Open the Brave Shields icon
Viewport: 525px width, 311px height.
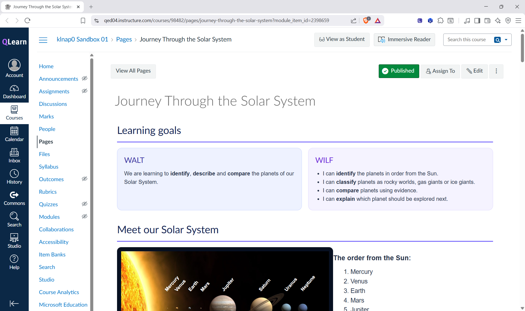click(366, 20)
